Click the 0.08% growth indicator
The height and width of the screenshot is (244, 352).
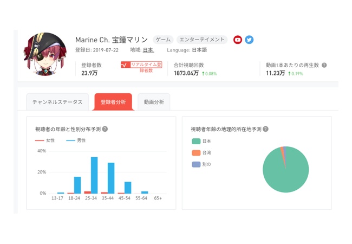[x=209, y=74]
